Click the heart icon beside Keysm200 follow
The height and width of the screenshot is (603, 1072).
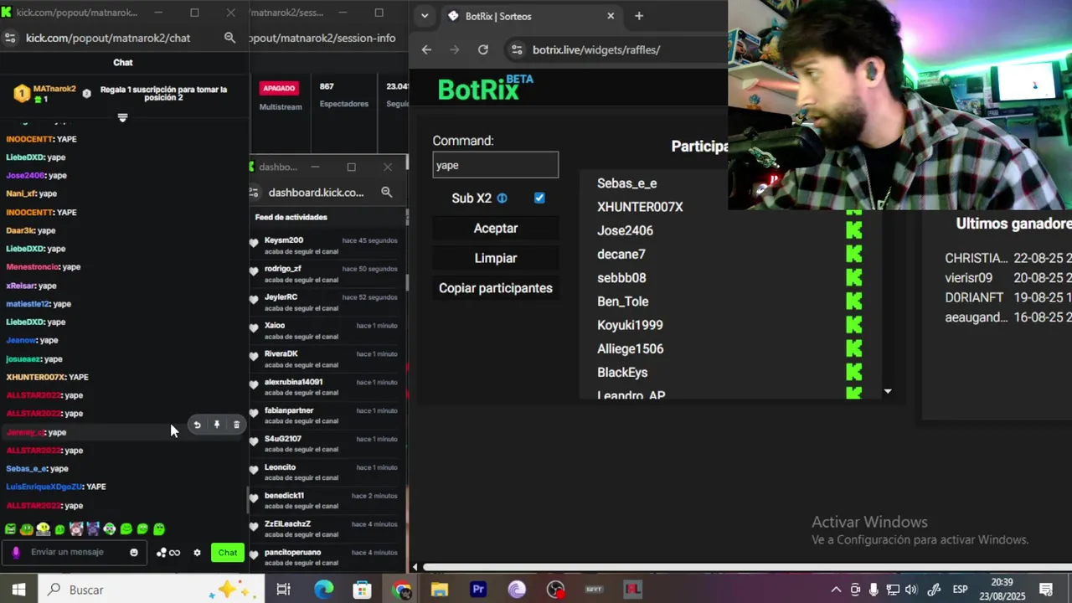[254, 243]
